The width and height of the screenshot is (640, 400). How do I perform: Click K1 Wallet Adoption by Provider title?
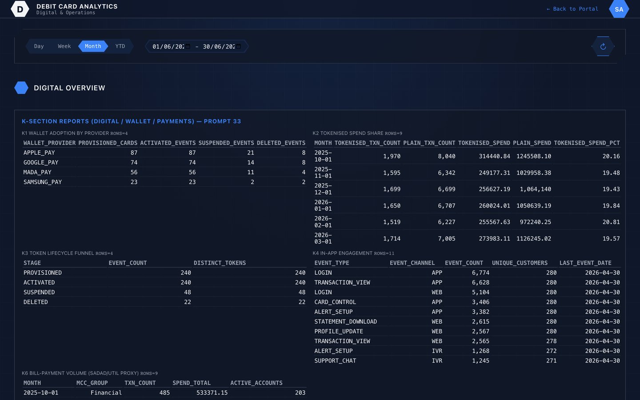pyautogui.click(x=75, y=133)
